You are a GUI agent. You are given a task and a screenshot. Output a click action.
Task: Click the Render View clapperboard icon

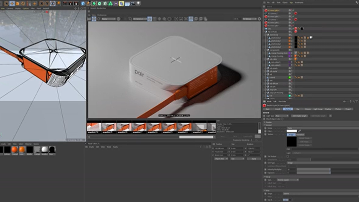[65, 3]
